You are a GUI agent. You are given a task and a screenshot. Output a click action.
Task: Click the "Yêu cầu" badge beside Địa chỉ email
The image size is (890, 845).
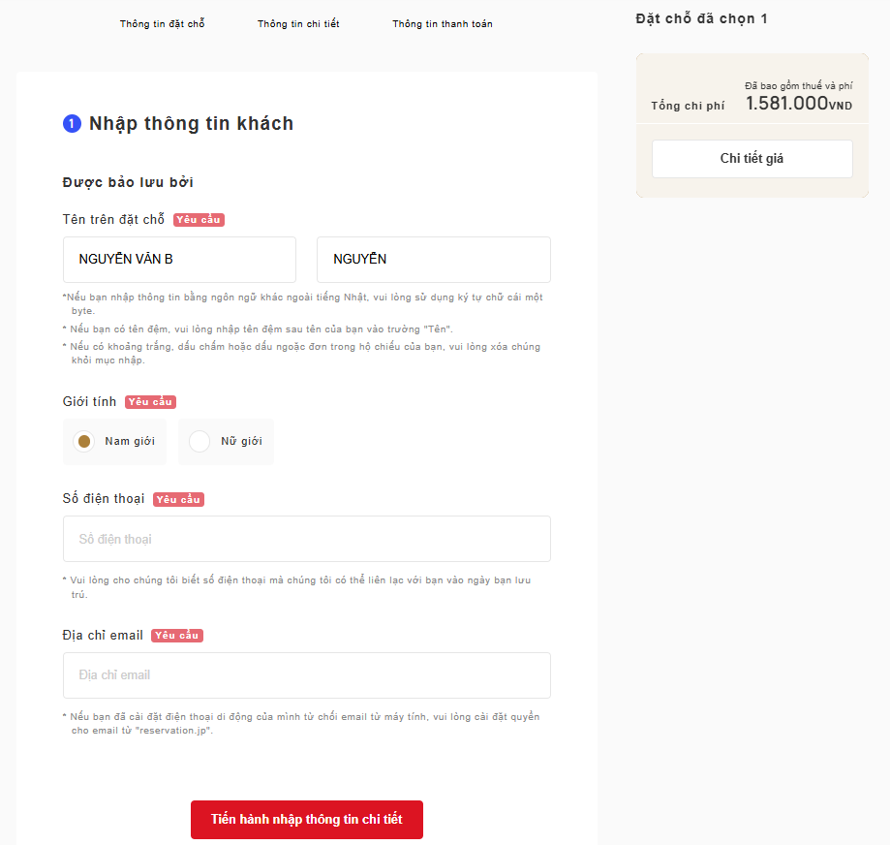pos(177,636)
